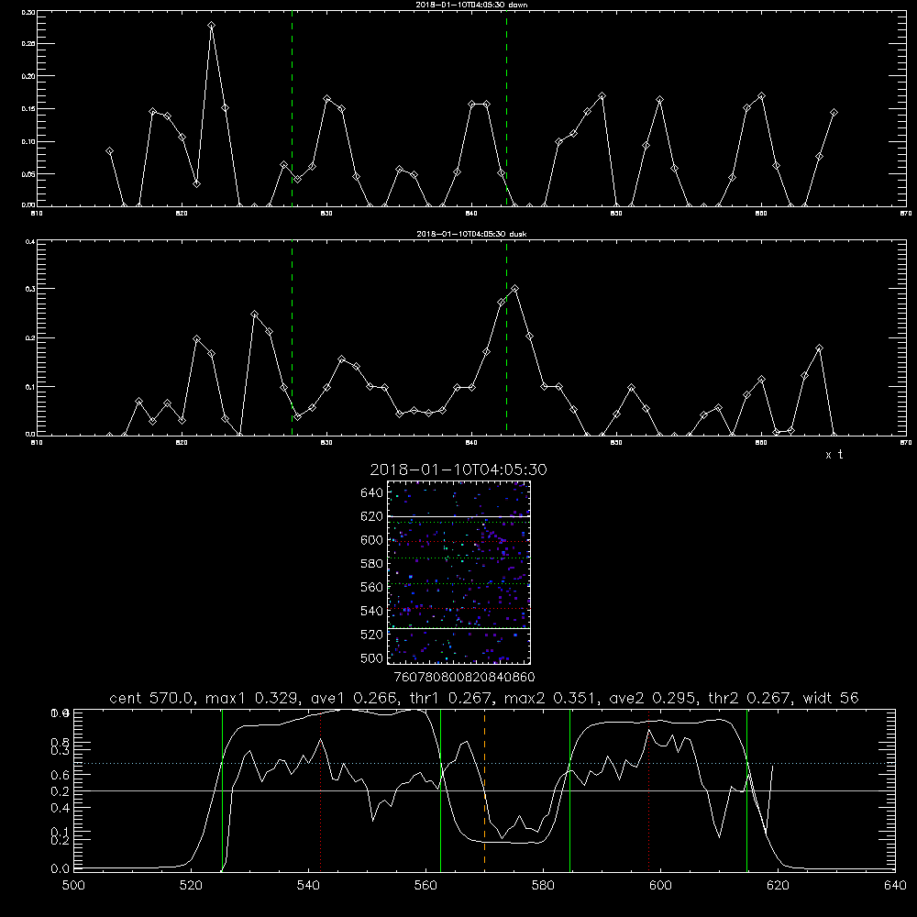917x917 pixels.
Task: Click the 'ave1 0.266' value in stats line
Action: [x=354, y=698]
